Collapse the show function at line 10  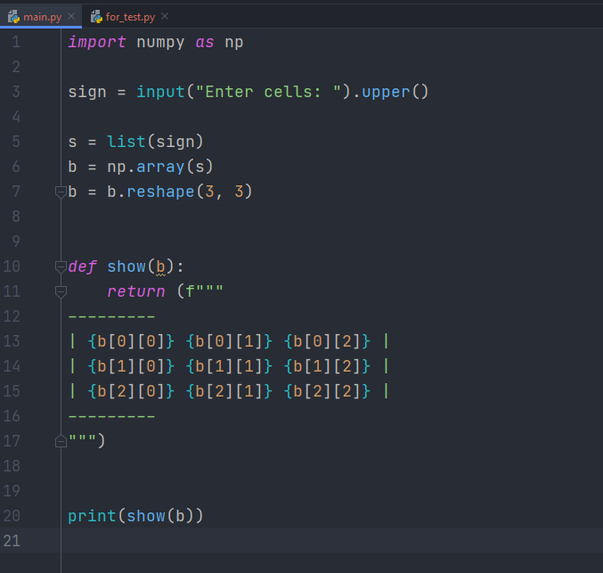pyautogui.click(x=61, y=266)
